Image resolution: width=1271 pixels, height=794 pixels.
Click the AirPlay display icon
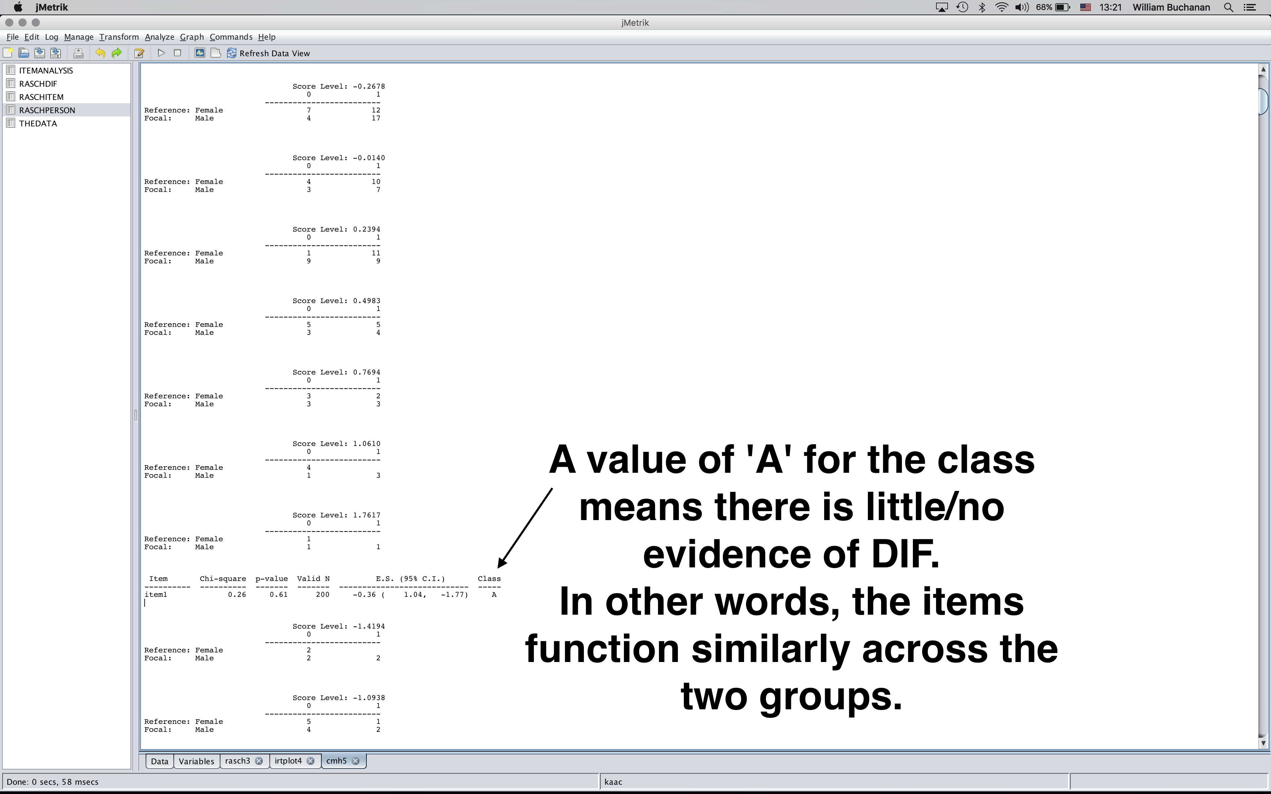click(x=942, y=7)
